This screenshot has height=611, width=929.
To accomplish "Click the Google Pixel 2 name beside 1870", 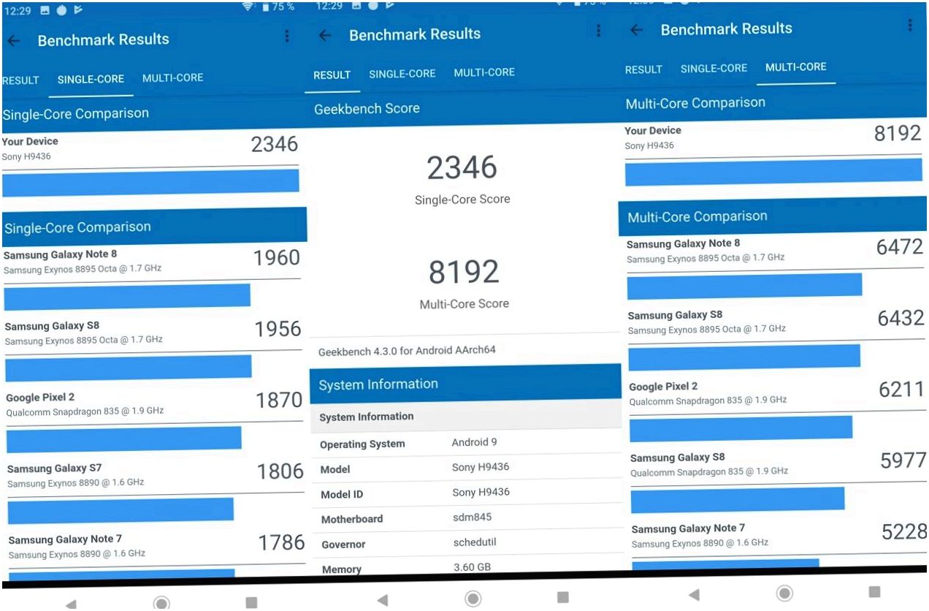I will pyautogui.click(x=40, y=398).
